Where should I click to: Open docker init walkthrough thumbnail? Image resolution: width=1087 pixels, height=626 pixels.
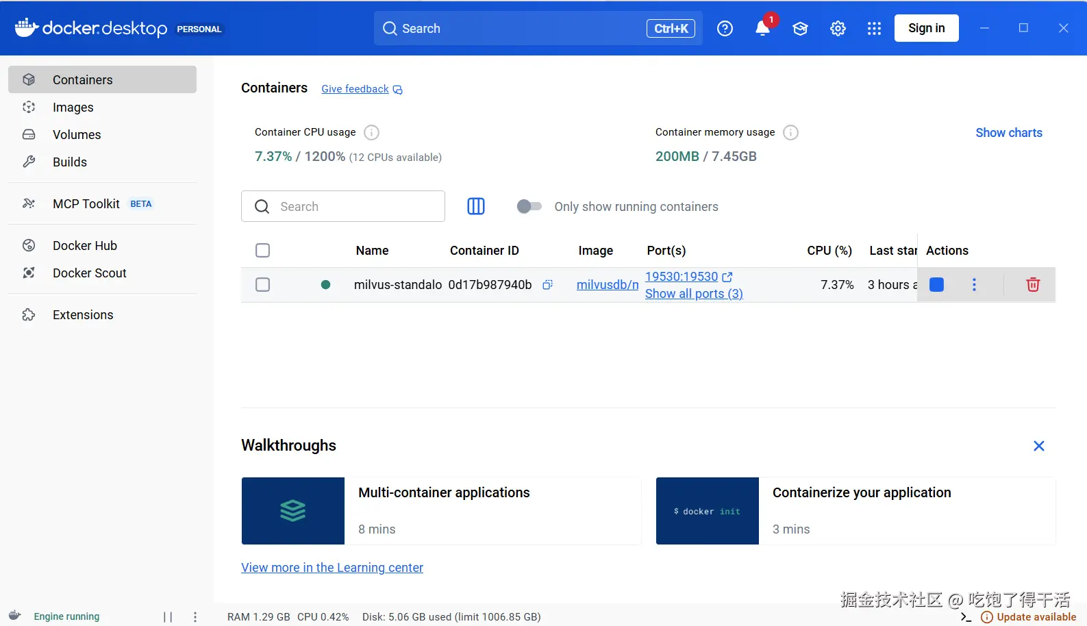point(708,511)
